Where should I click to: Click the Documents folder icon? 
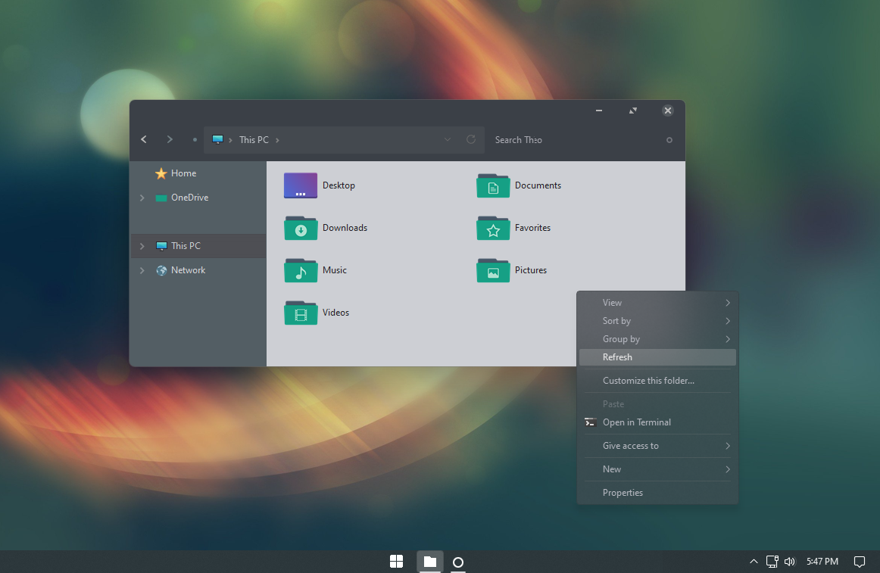tap(493, 185)
